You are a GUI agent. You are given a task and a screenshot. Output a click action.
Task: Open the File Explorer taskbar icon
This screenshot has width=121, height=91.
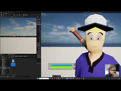58,78
